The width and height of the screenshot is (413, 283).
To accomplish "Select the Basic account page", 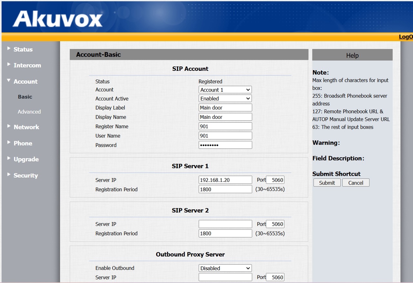I will (x=25, y=97).
